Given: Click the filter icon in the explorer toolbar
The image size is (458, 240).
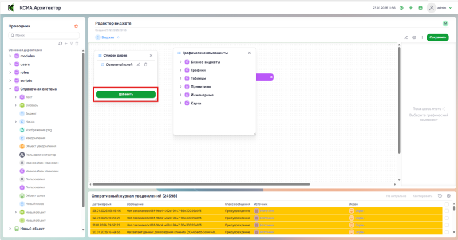Looking at the screenshot, I should coord(71,44).
